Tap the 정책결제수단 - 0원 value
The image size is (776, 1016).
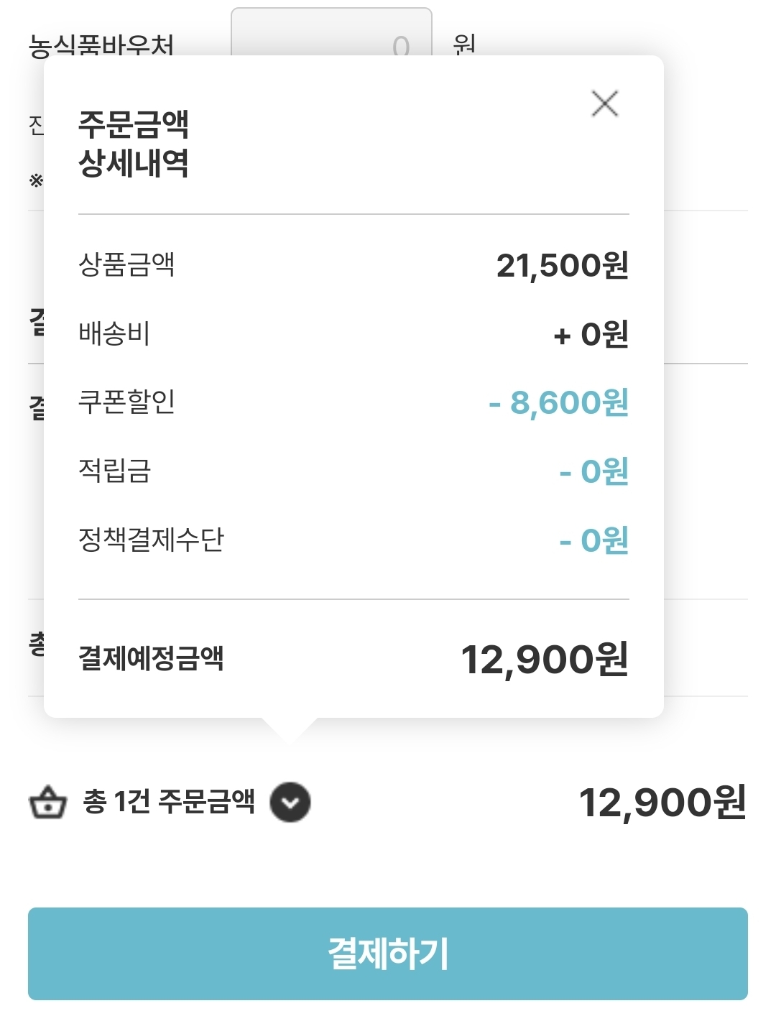point(594,540)
